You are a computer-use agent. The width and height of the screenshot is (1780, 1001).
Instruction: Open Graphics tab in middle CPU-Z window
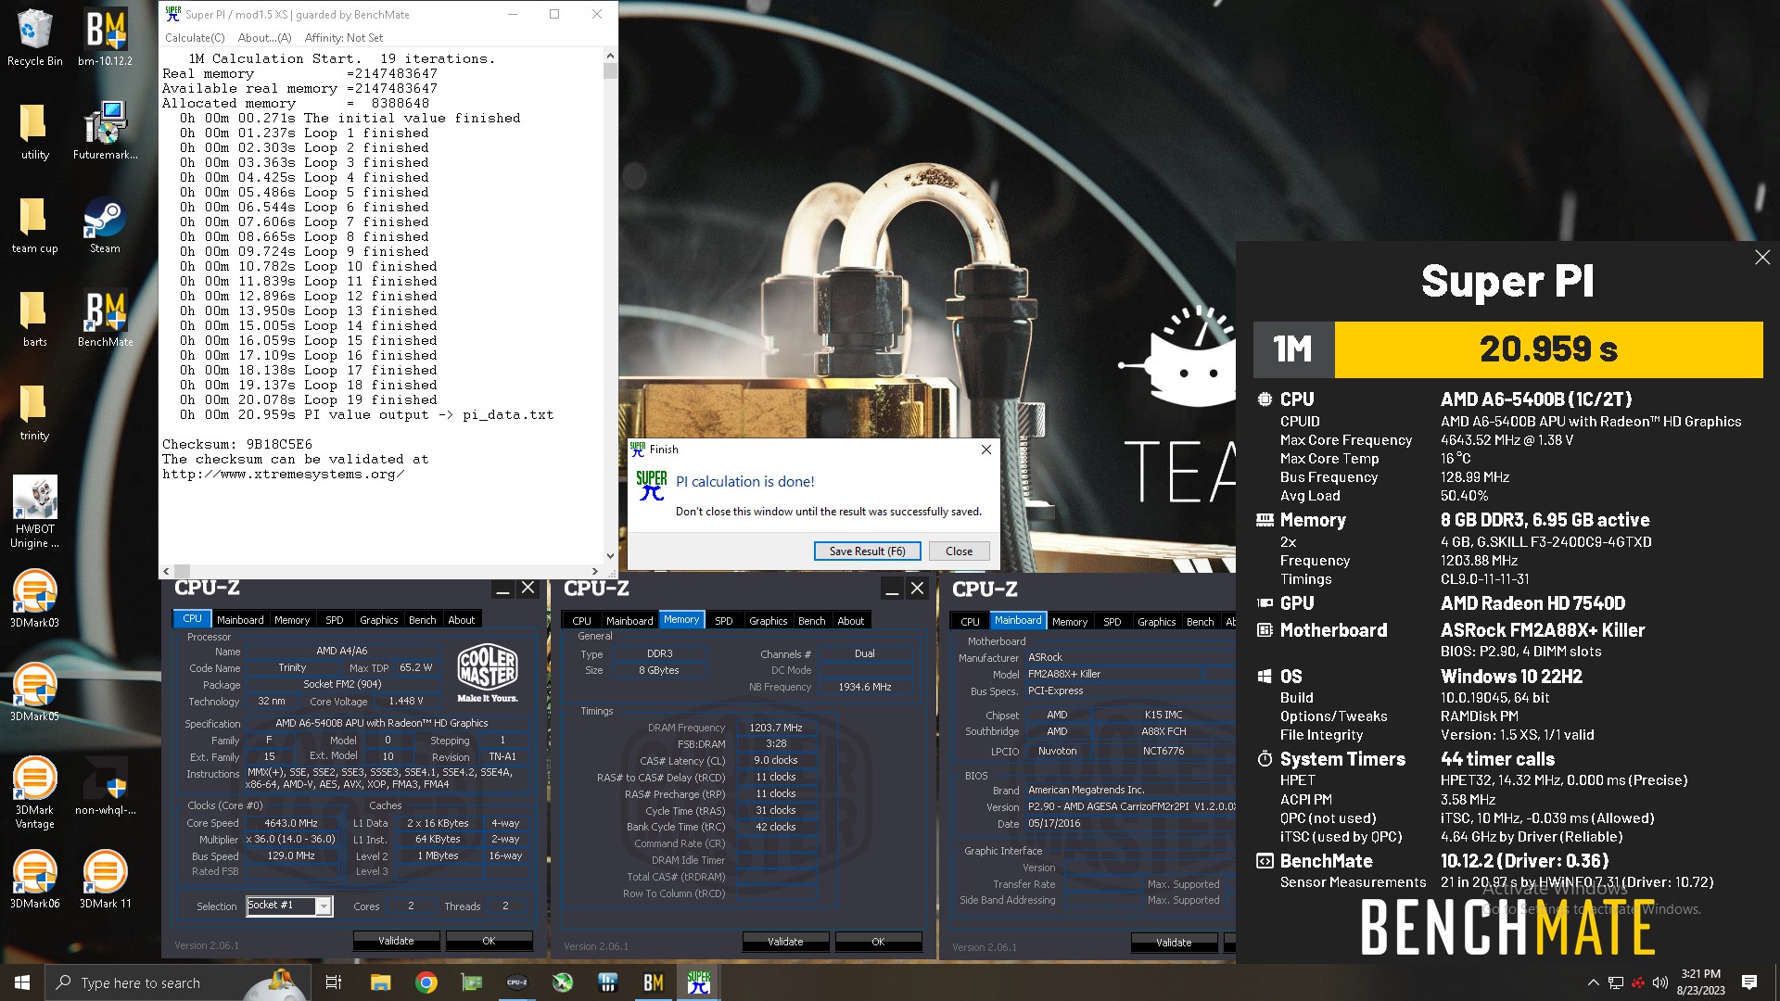pyautogui.click(x=769, y=621)
